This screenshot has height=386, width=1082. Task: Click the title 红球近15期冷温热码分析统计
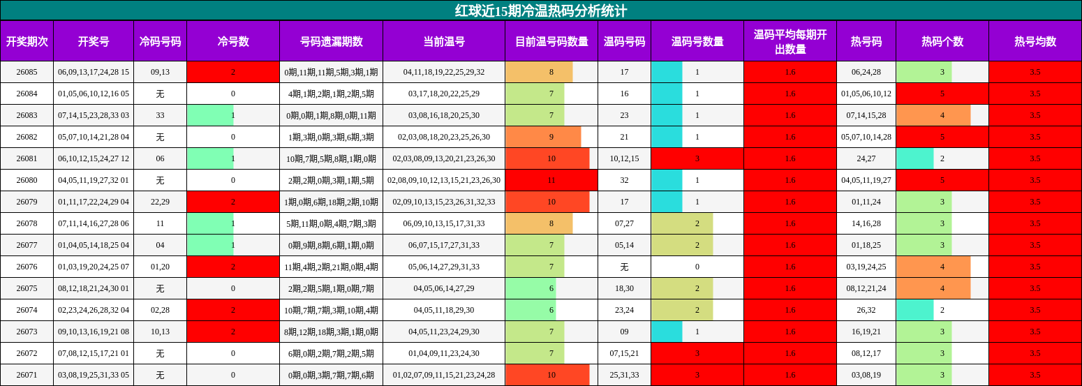pos(541,10)
